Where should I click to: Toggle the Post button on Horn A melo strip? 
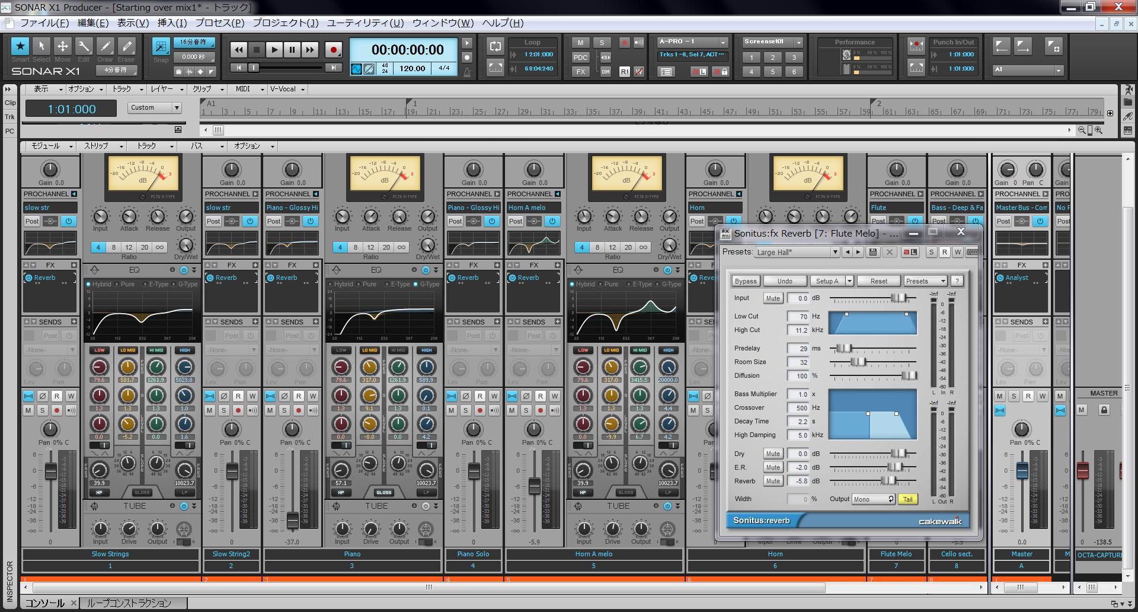(516, 221)
